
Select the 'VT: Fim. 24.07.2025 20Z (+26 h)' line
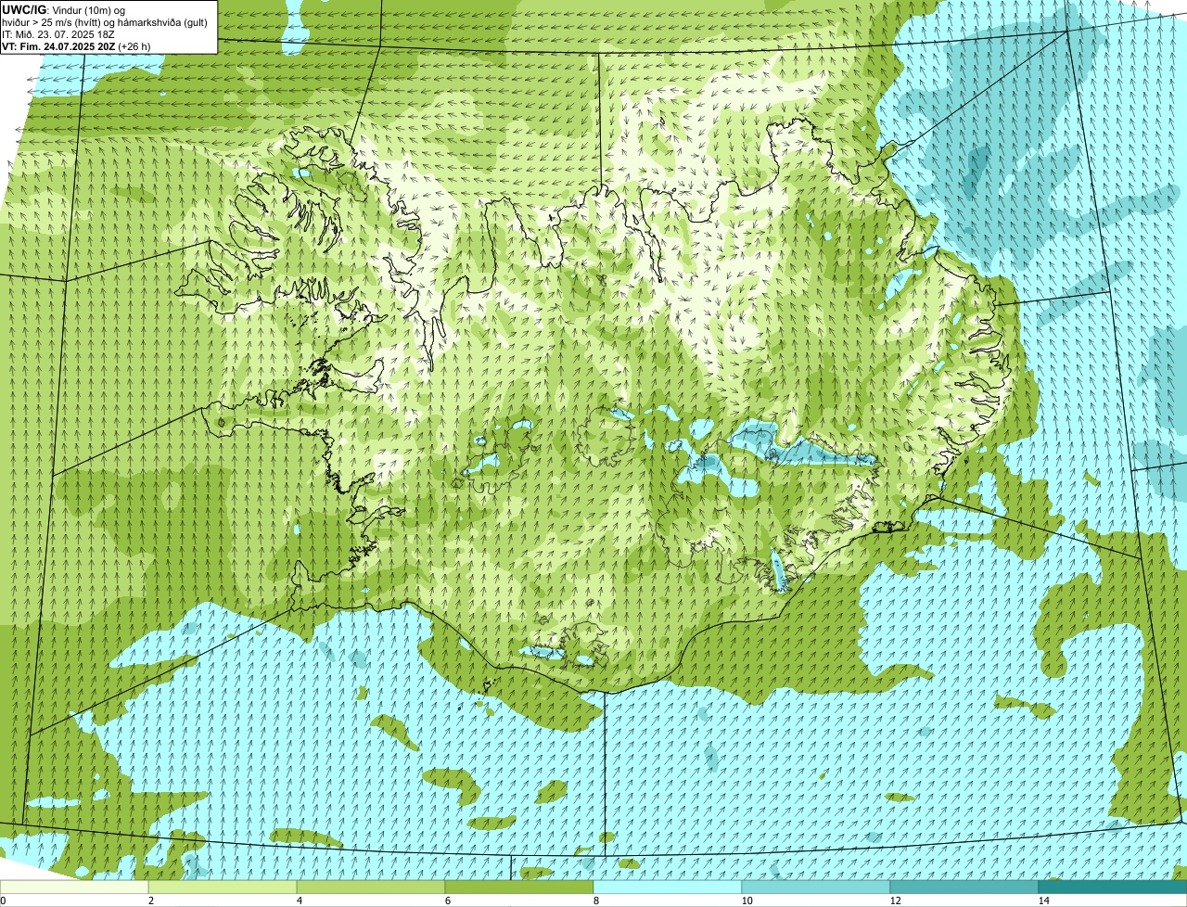tap(76, 46)
